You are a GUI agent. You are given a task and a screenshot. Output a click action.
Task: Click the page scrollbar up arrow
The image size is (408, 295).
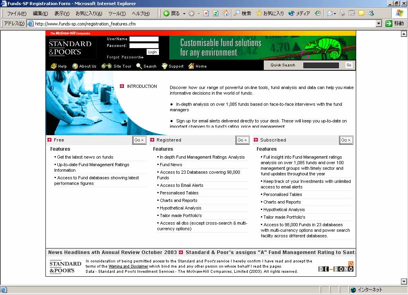coord(404,34)
